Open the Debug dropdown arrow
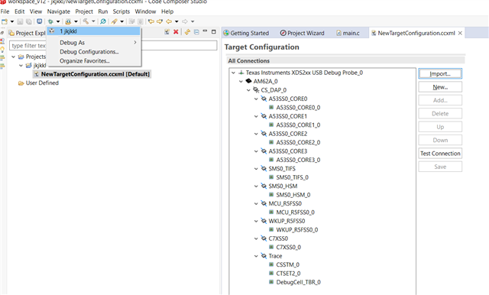 tap(58, 21)
